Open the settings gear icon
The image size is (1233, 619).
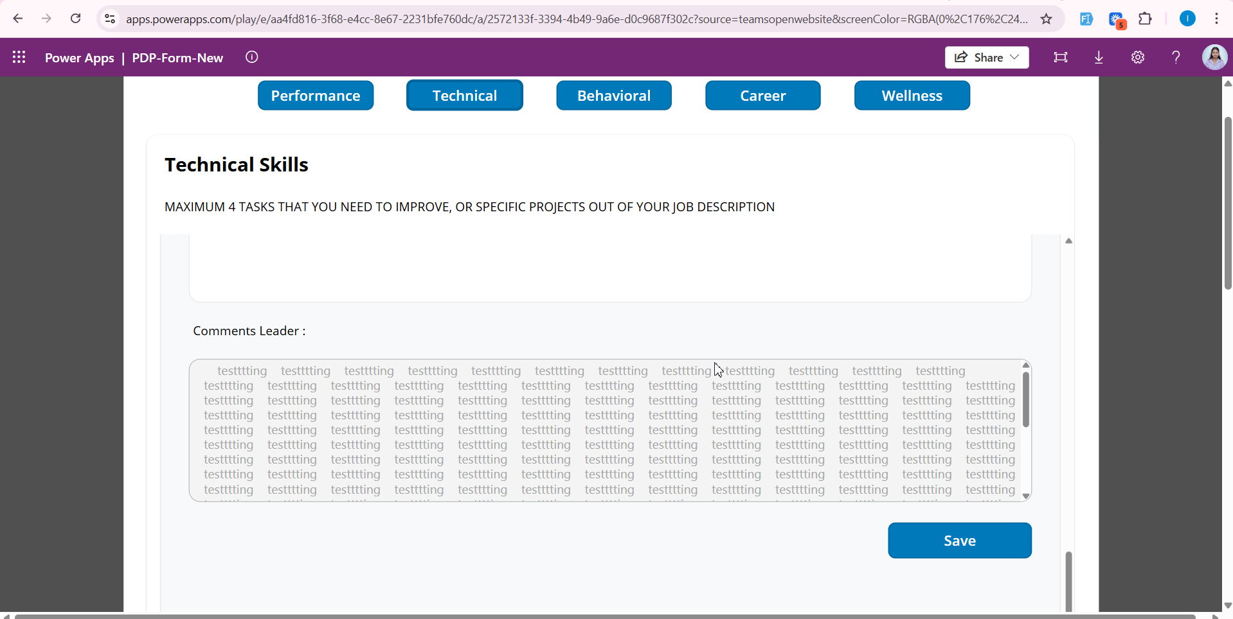[1137, 57]
